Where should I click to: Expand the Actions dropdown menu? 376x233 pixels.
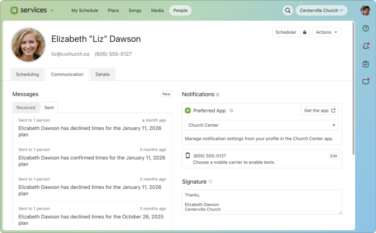(x=327, y=32)
